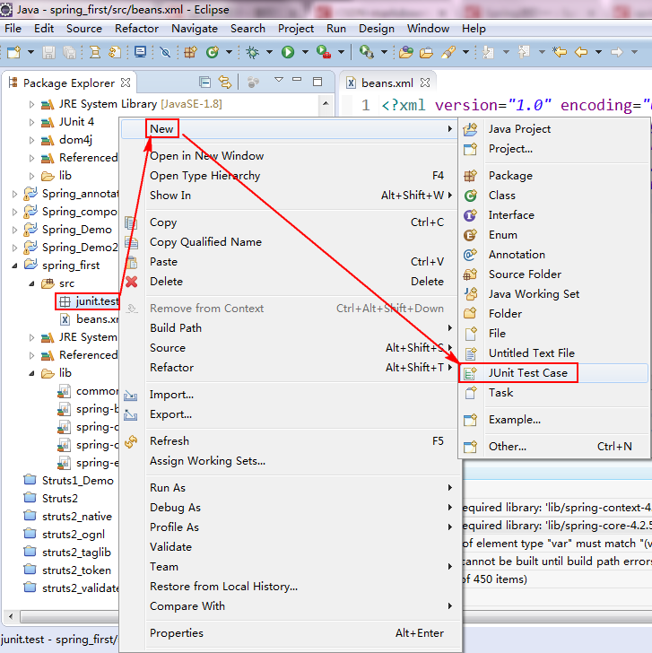
Task: Click Paste in the context menu
Action: point(289,262)
